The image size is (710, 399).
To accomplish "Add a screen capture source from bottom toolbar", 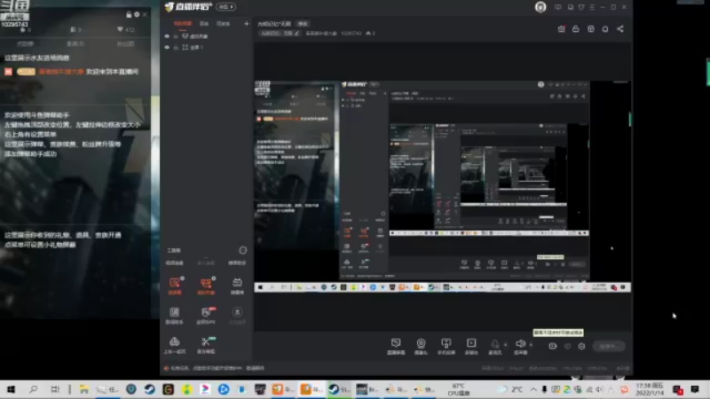I will click(396, 346).
